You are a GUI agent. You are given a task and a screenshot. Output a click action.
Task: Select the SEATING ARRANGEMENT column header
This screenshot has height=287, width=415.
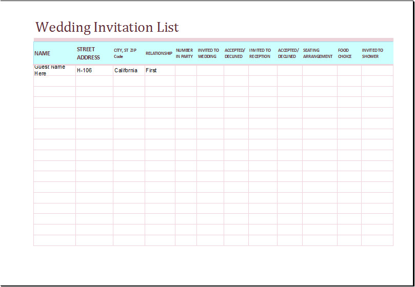tap(318, 53)
